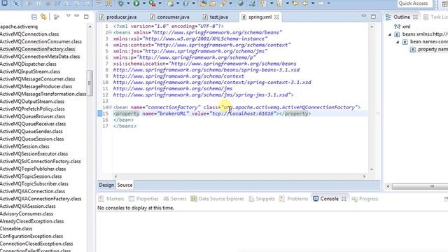
Task: Open the Snippets view tab
Action: 262,199
